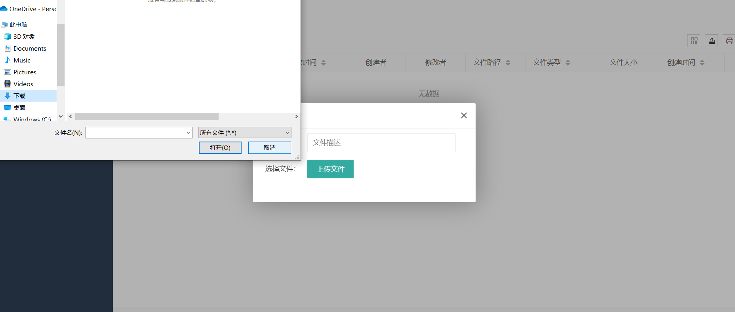This screenshot has width=735, height=312.
Task: Close the upload modal with X icon
Action: coord(464,115)
